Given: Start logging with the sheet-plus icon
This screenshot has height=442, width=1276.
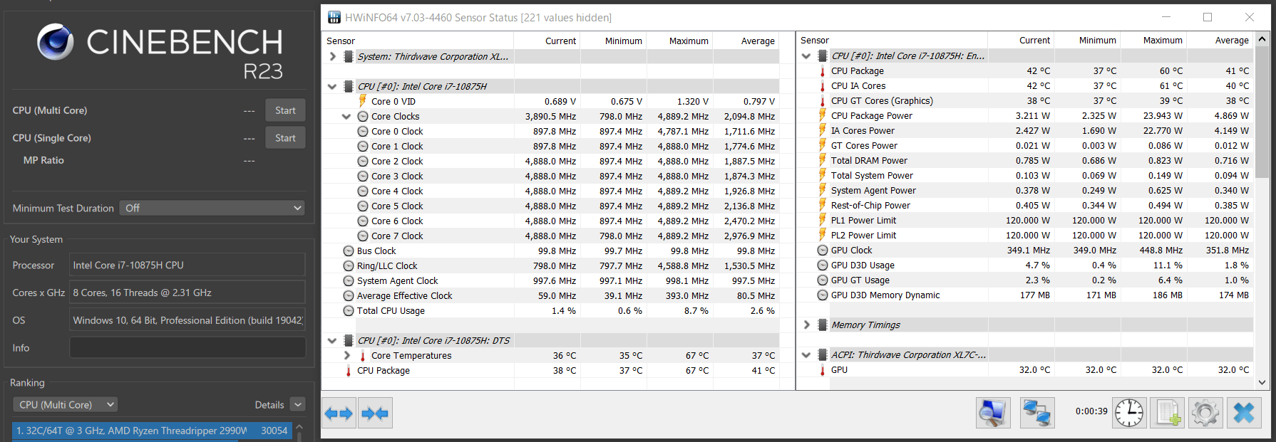Looking at the screenshot, I should point(1168,413).
